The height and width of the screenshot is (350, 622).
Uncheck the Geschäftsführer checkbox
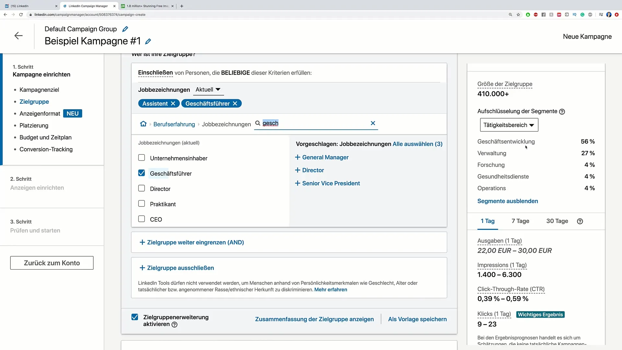coord(142,173)
